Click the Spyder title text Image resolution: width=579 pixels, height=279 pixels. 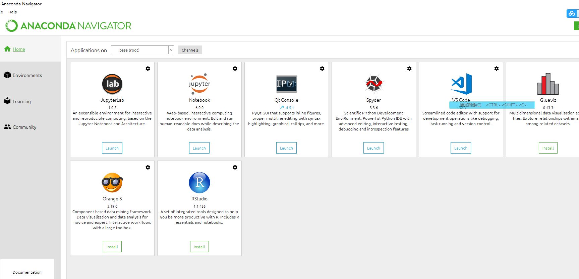pyautogui.click(x=373, y=100)
